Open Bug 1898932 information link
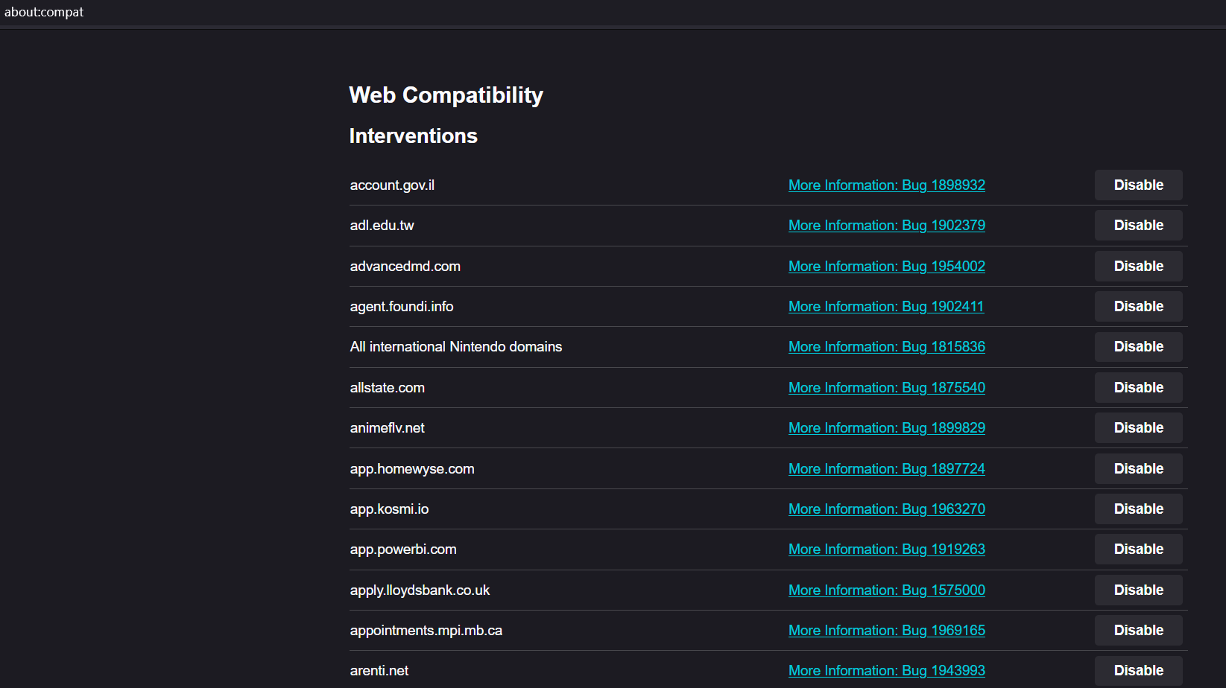 click(886, 185)
